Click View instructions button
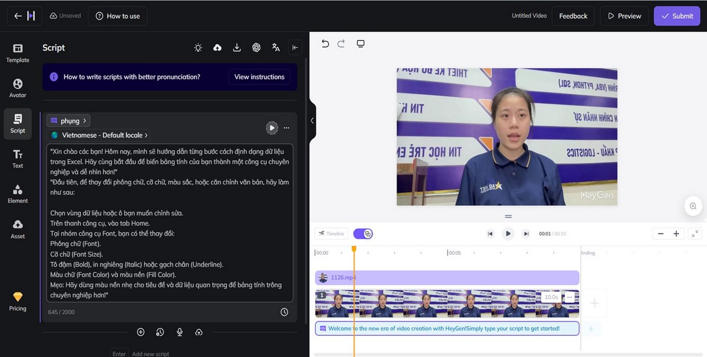The height and width of the screenshot is (357, 707). point(259,76)
